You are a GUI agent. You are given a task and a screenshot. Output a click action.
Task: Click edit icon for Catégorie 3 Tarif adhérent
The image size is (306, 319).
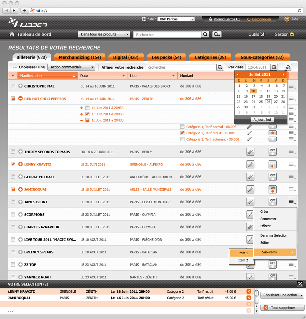coord(249,139)
